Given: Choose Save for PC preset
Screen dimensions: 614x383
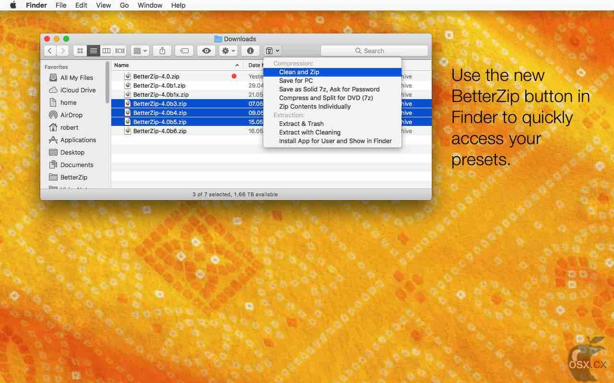Looking at the screenshot, I should (332, 81).
